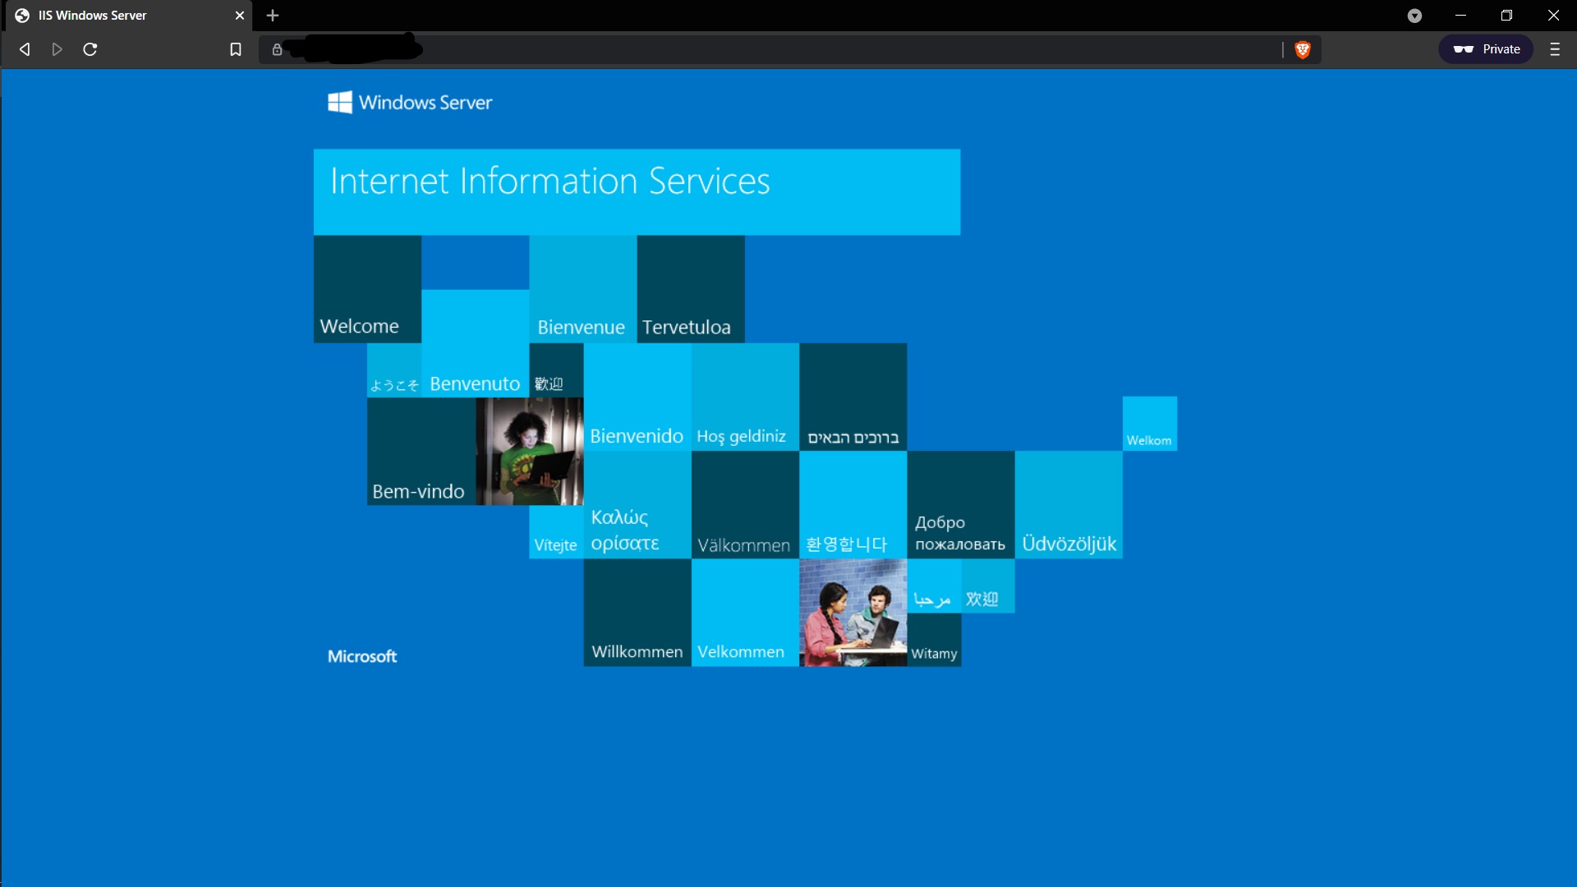
Task: Click the bookmark icon in address bar
Action: (x=235, y=48)
